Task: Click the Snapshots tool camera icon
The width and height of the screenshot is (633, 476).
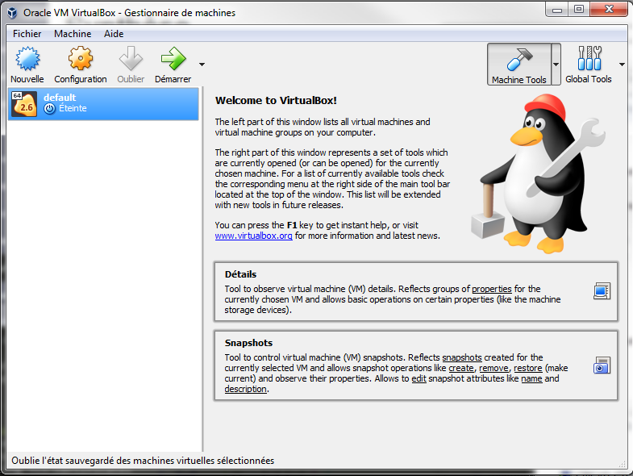Action: click(602, 365)
